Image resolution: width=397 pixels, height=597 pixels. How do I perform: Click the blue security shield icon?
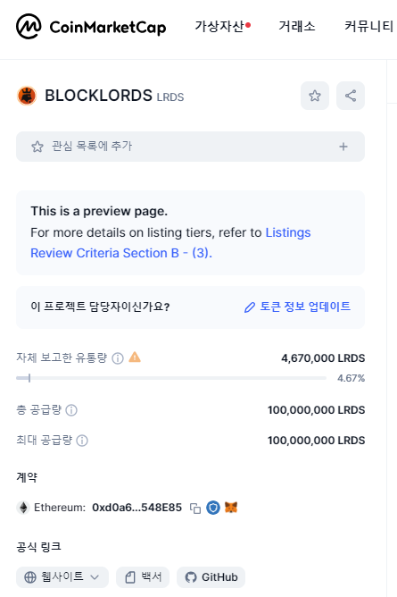[213, 508]
